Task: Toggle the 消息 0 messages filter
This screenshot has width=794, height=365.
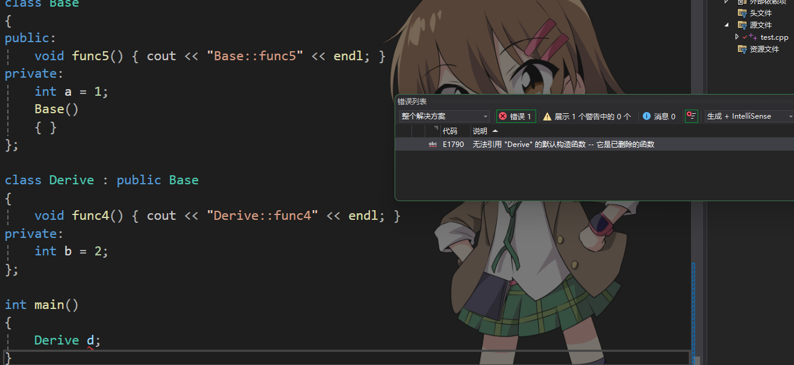Action: [x=659, y=116]
